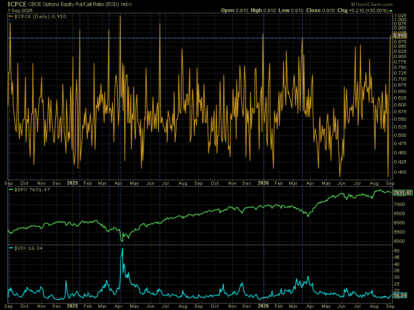The image size is (414, 310).
Task: Click the Low 0.910 value
Action: (x=291, y=10)
